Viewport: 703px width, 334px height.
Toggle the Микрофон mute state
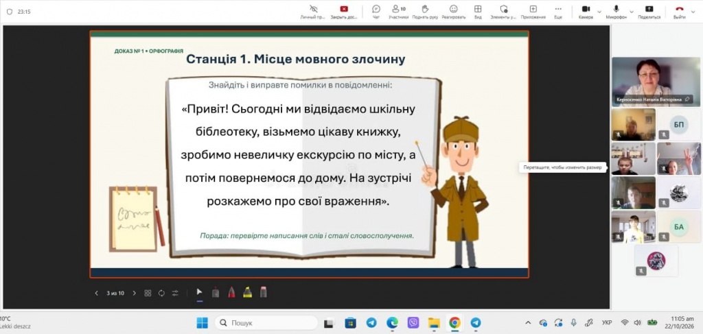point(616,12)
